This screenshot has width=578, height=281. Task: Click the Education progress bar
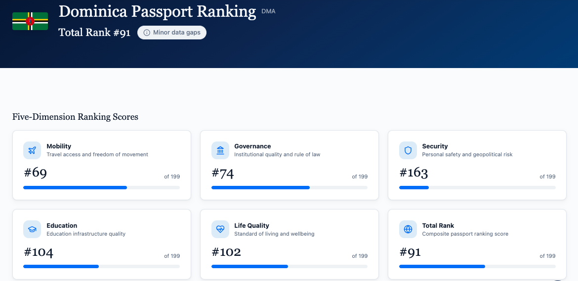[x=101, y=266]
